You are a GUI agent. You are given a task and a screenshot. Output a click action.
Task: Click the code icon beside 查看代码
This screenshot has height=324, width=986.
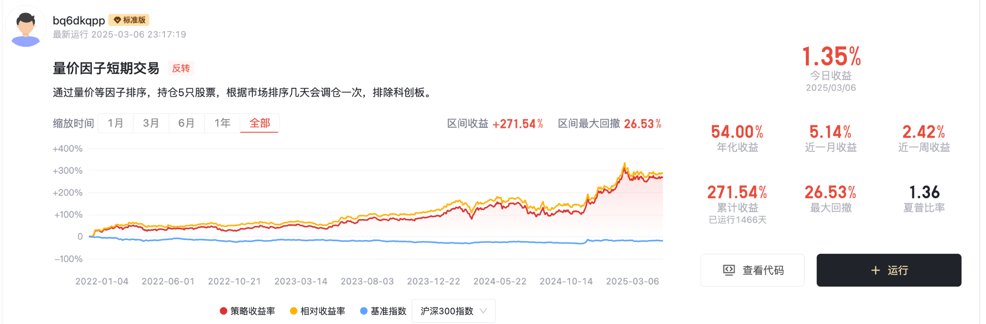[x=729, y=270]
